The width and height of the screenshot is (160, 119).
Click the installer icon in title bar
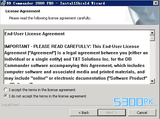pos(3,3)
